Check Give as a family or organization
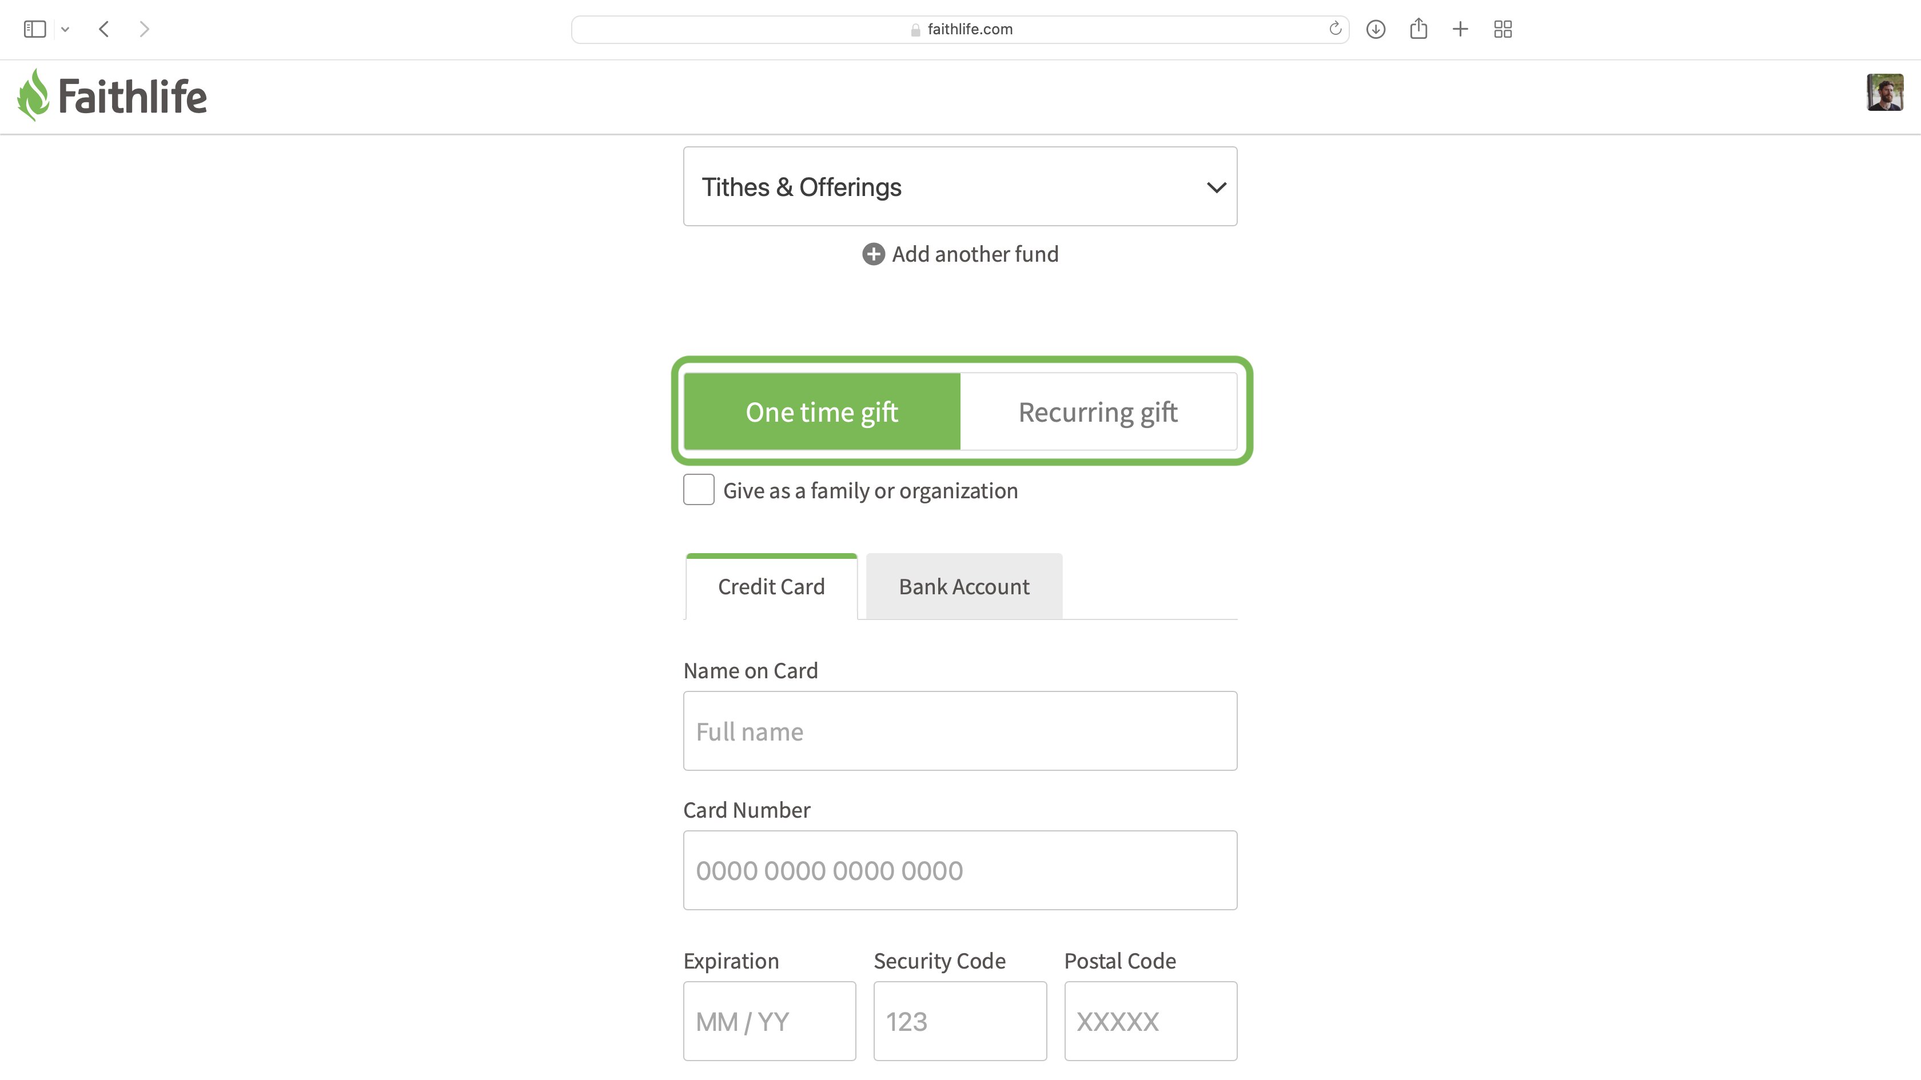This screenshot has width=1921, height=1080. click(699, 490)
